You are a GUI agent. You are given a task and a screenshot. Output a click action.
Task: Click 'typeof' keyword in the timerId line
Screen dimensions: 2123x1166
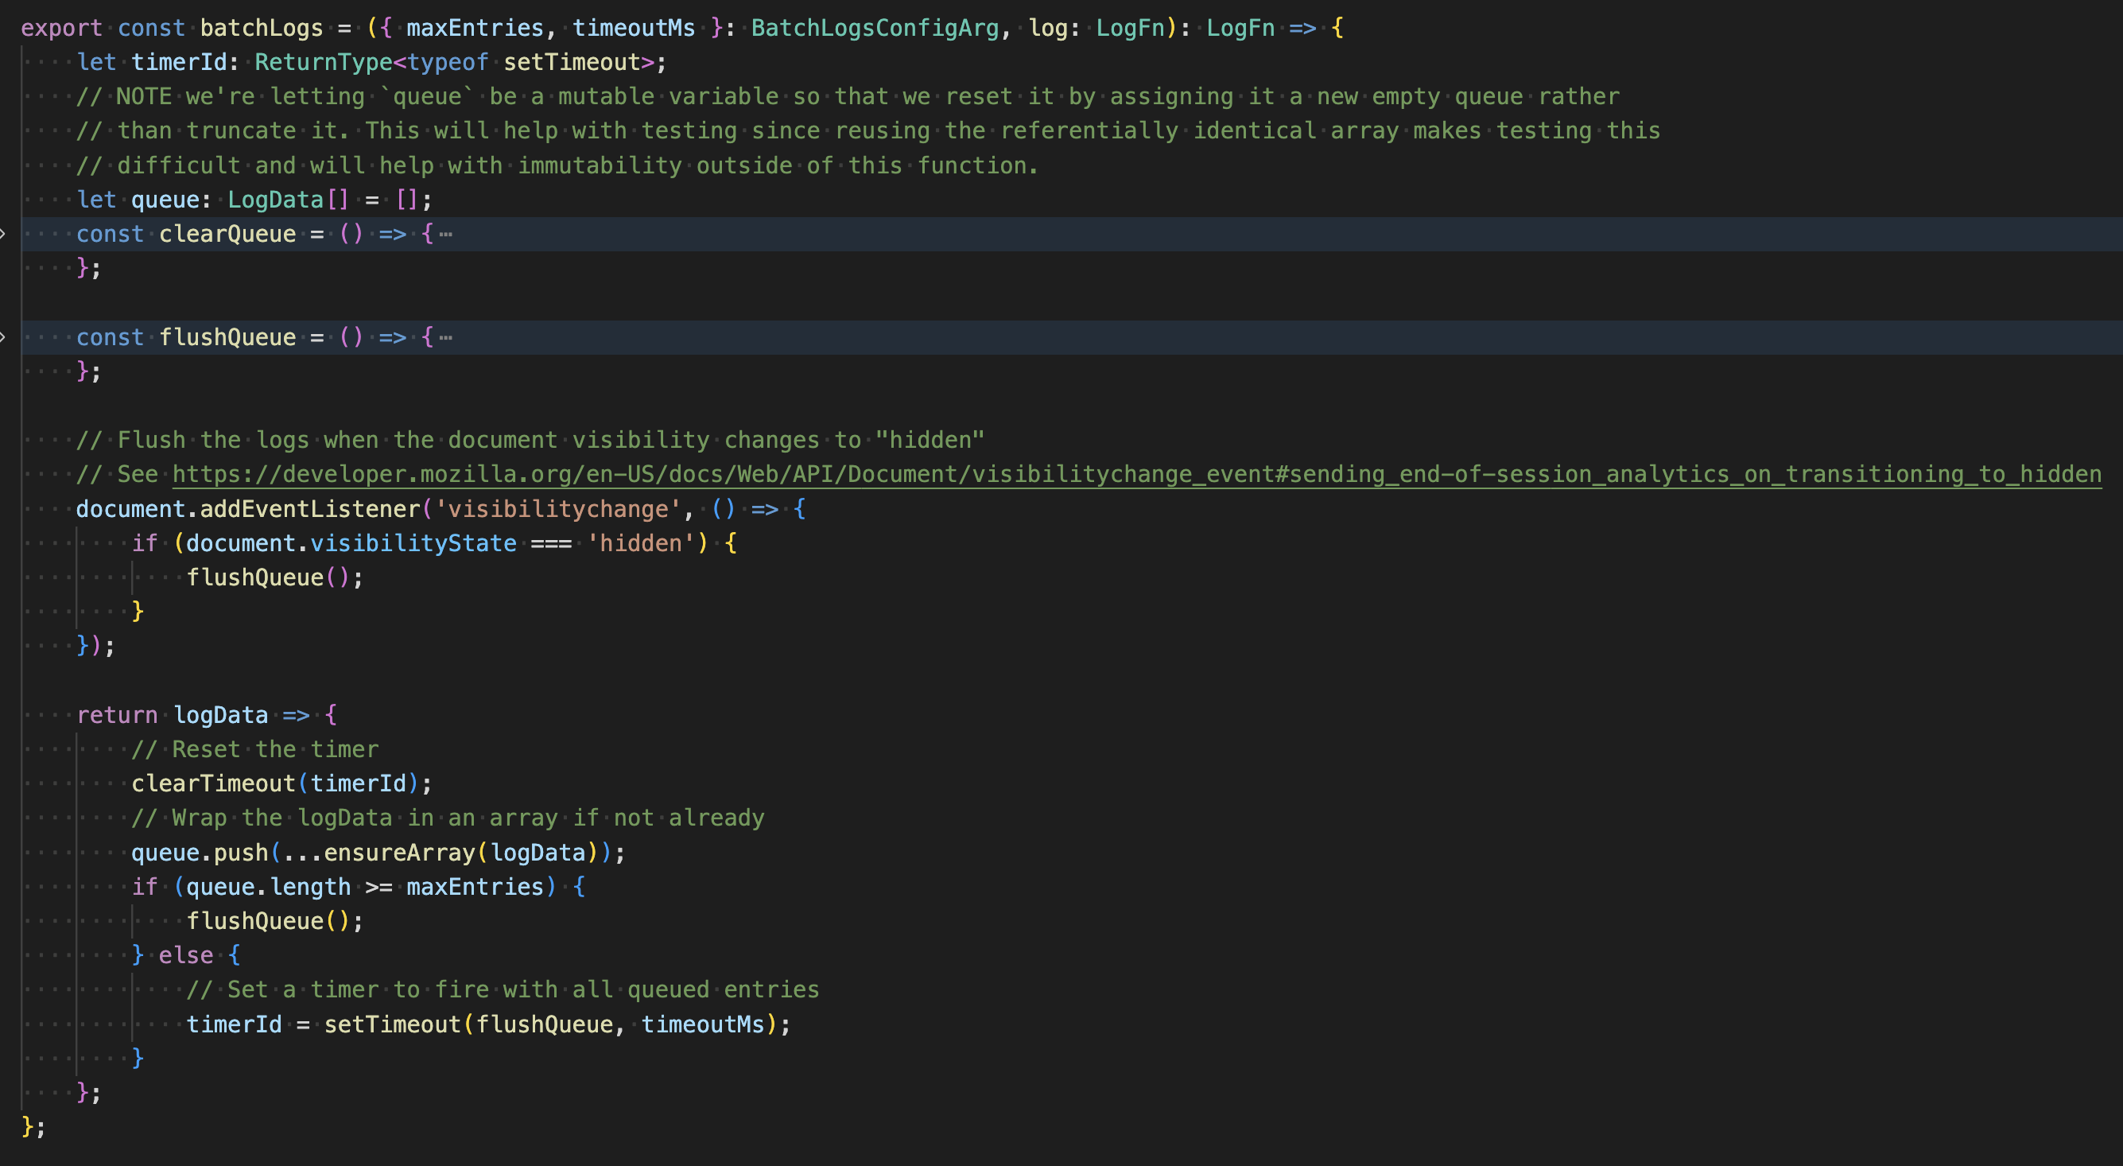[448, 63]
